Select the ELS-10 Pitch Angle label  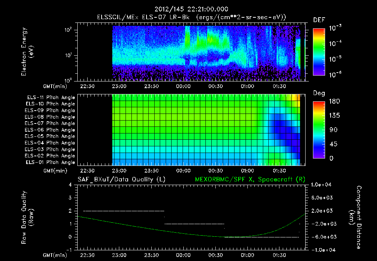(50, 104)
